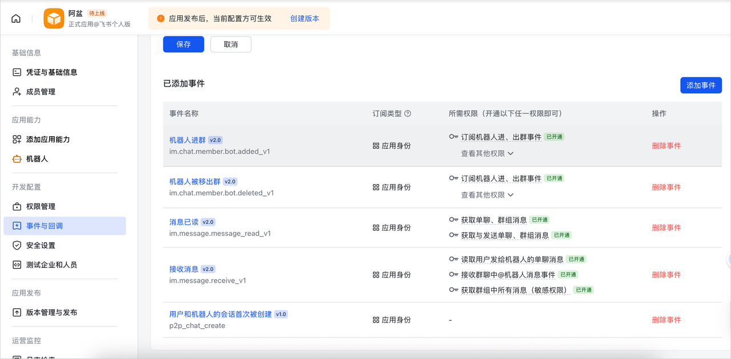
Task: Click key icon beside 接收群聊中@机器人消息事件
Action: tap(454, 275)
